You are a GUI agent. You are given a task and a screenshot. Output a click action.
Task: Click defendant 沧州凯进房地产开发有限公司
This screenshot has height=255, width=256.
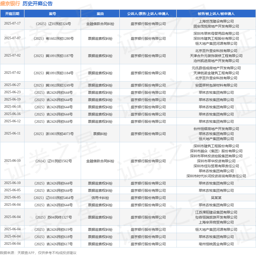216,61
